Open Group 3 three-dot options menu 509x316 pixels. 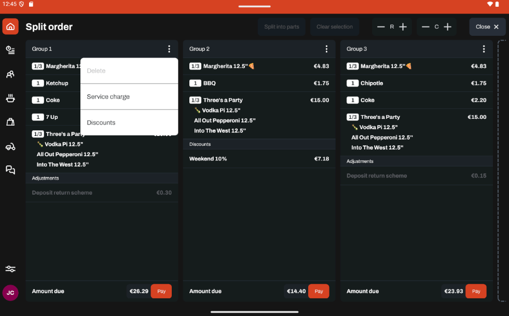(x=484, y=49)
